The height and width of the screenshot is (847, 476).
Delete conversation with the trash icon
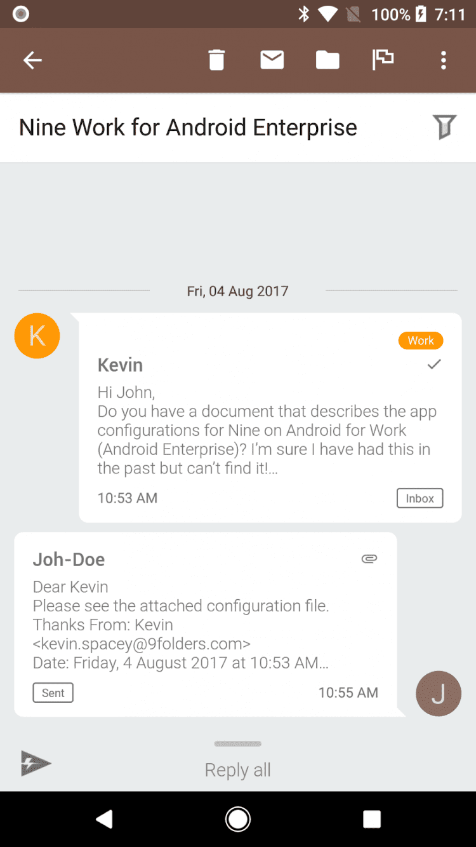[x=216, y=60]
